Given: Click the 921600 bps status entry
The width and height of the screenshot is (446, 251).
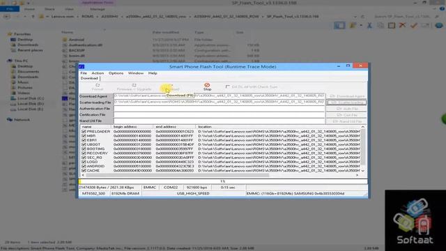Looking at the screenshot, I should (197, 188).
